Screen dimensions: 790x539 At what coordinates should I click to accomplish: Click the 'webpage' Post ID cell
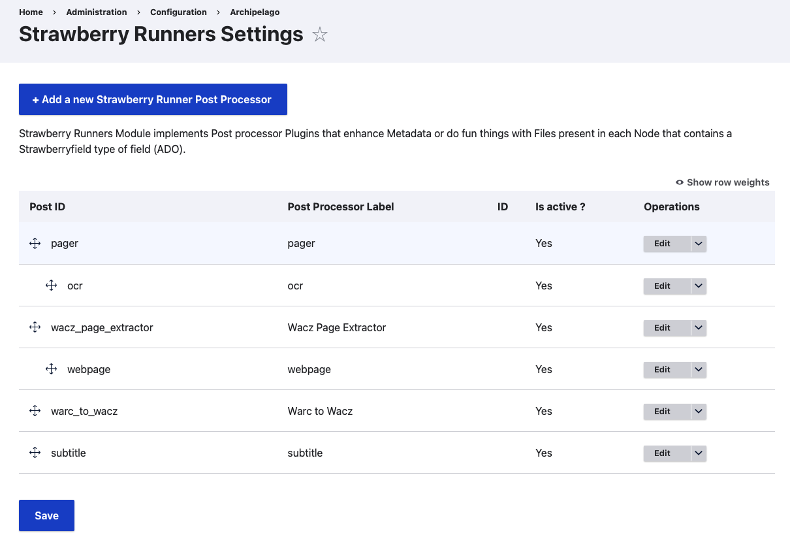tap(89, 369)
